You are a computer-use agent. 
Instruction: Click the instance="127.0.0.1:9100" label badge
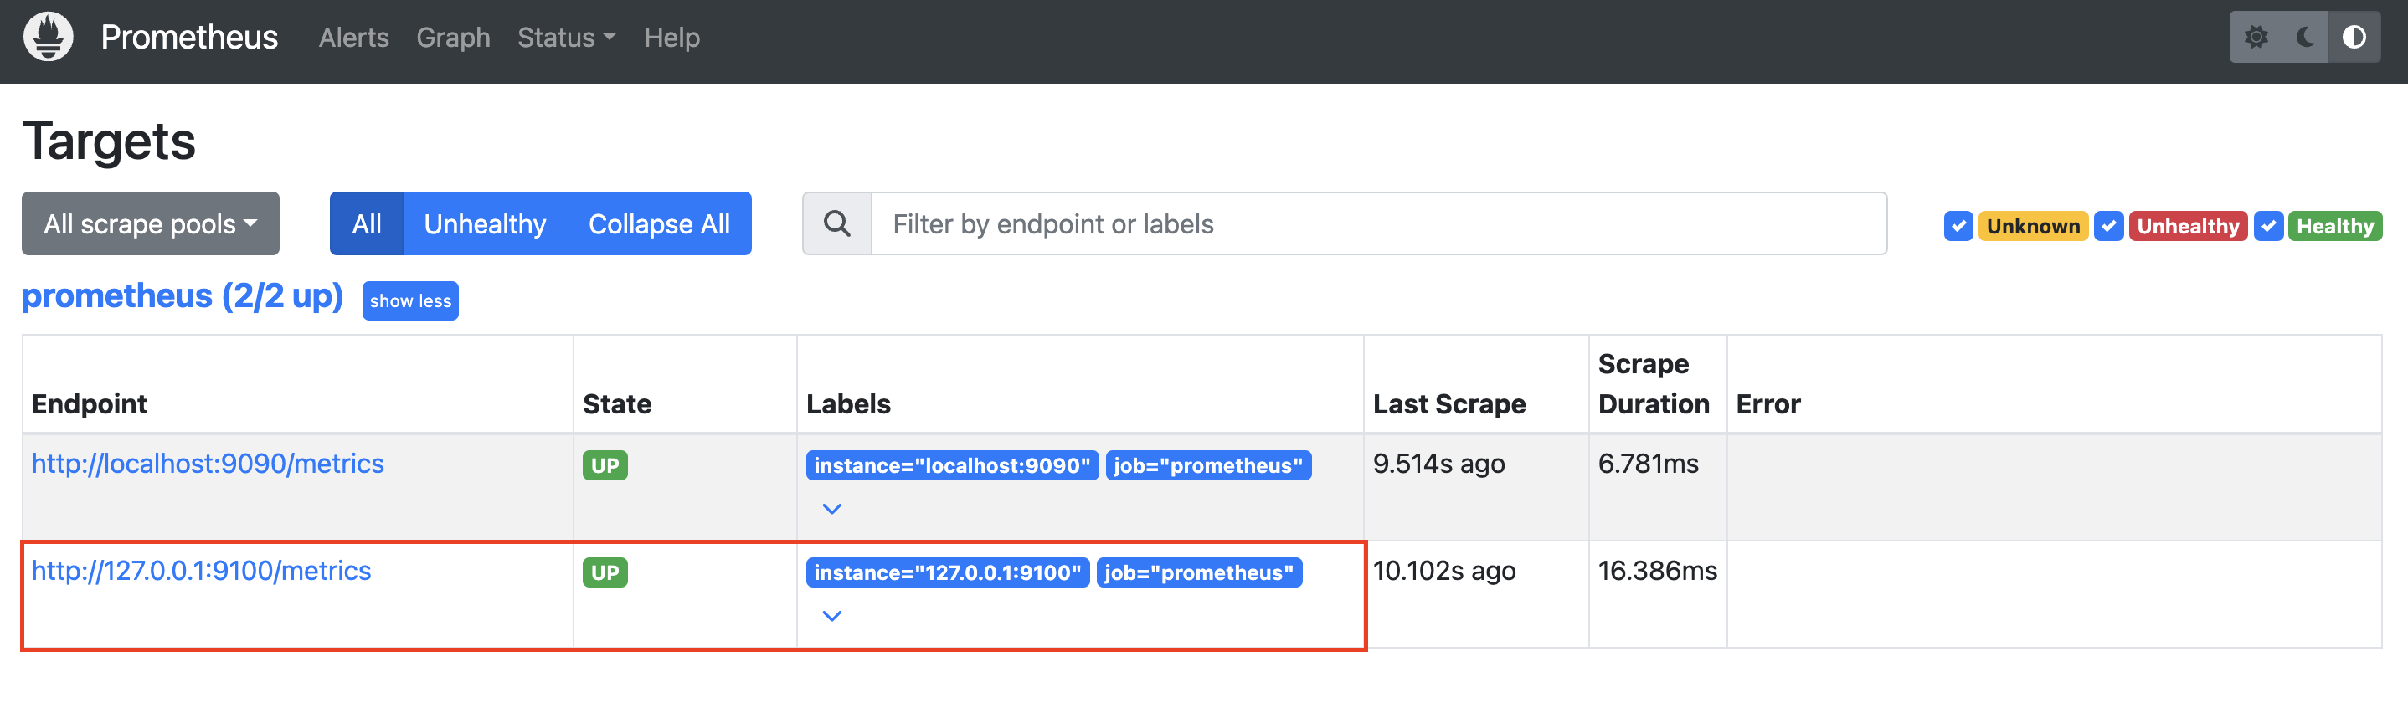948,572
